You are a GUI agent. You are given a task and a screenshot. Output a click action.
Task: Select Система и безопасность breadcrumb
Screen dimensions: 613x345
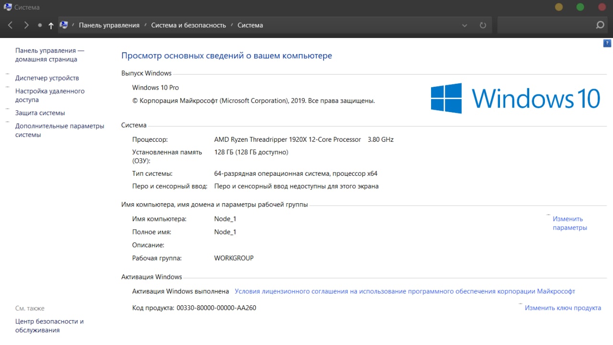click(x=189, y=25)
